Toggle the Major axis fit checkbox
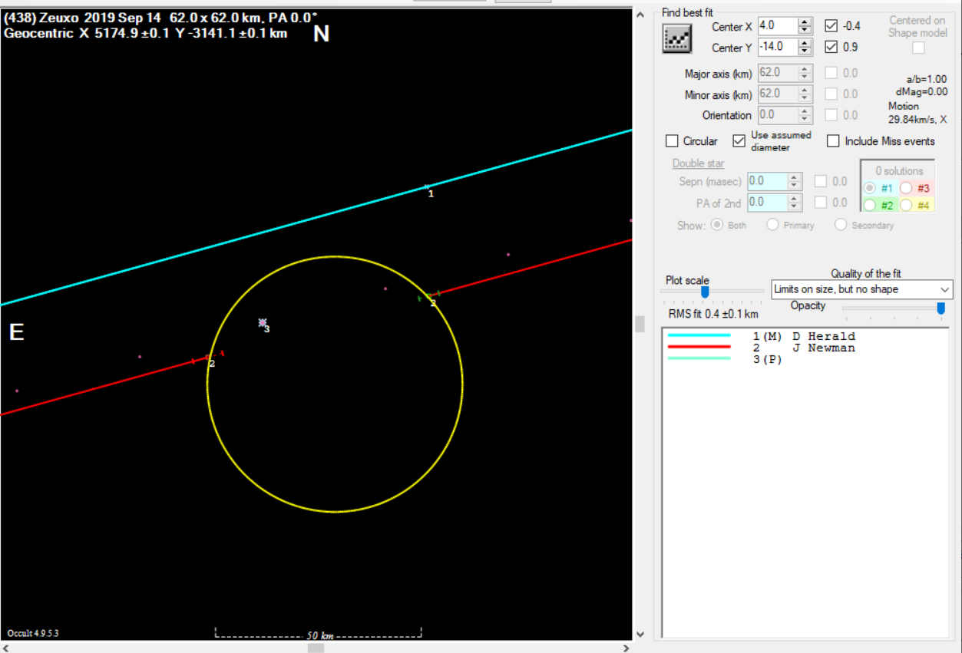Screen dimensions: 962x653 [831, 73]
